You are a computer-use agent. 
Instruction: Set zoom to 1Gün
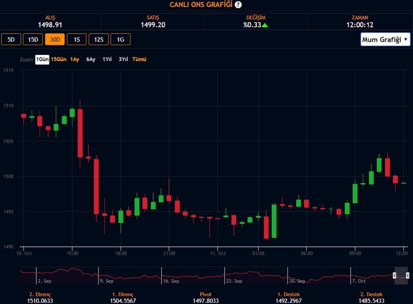[42, 59]
